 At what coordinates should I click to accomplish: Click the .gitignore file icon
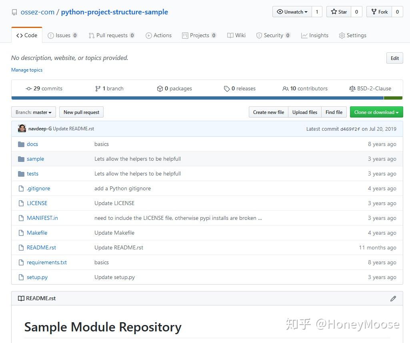pos(21,189)
